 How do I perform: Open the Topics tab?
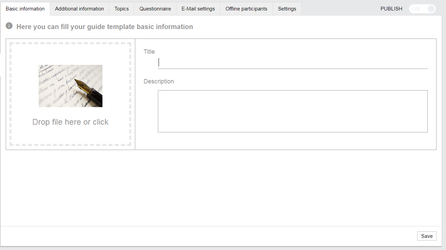pos(122,9)
